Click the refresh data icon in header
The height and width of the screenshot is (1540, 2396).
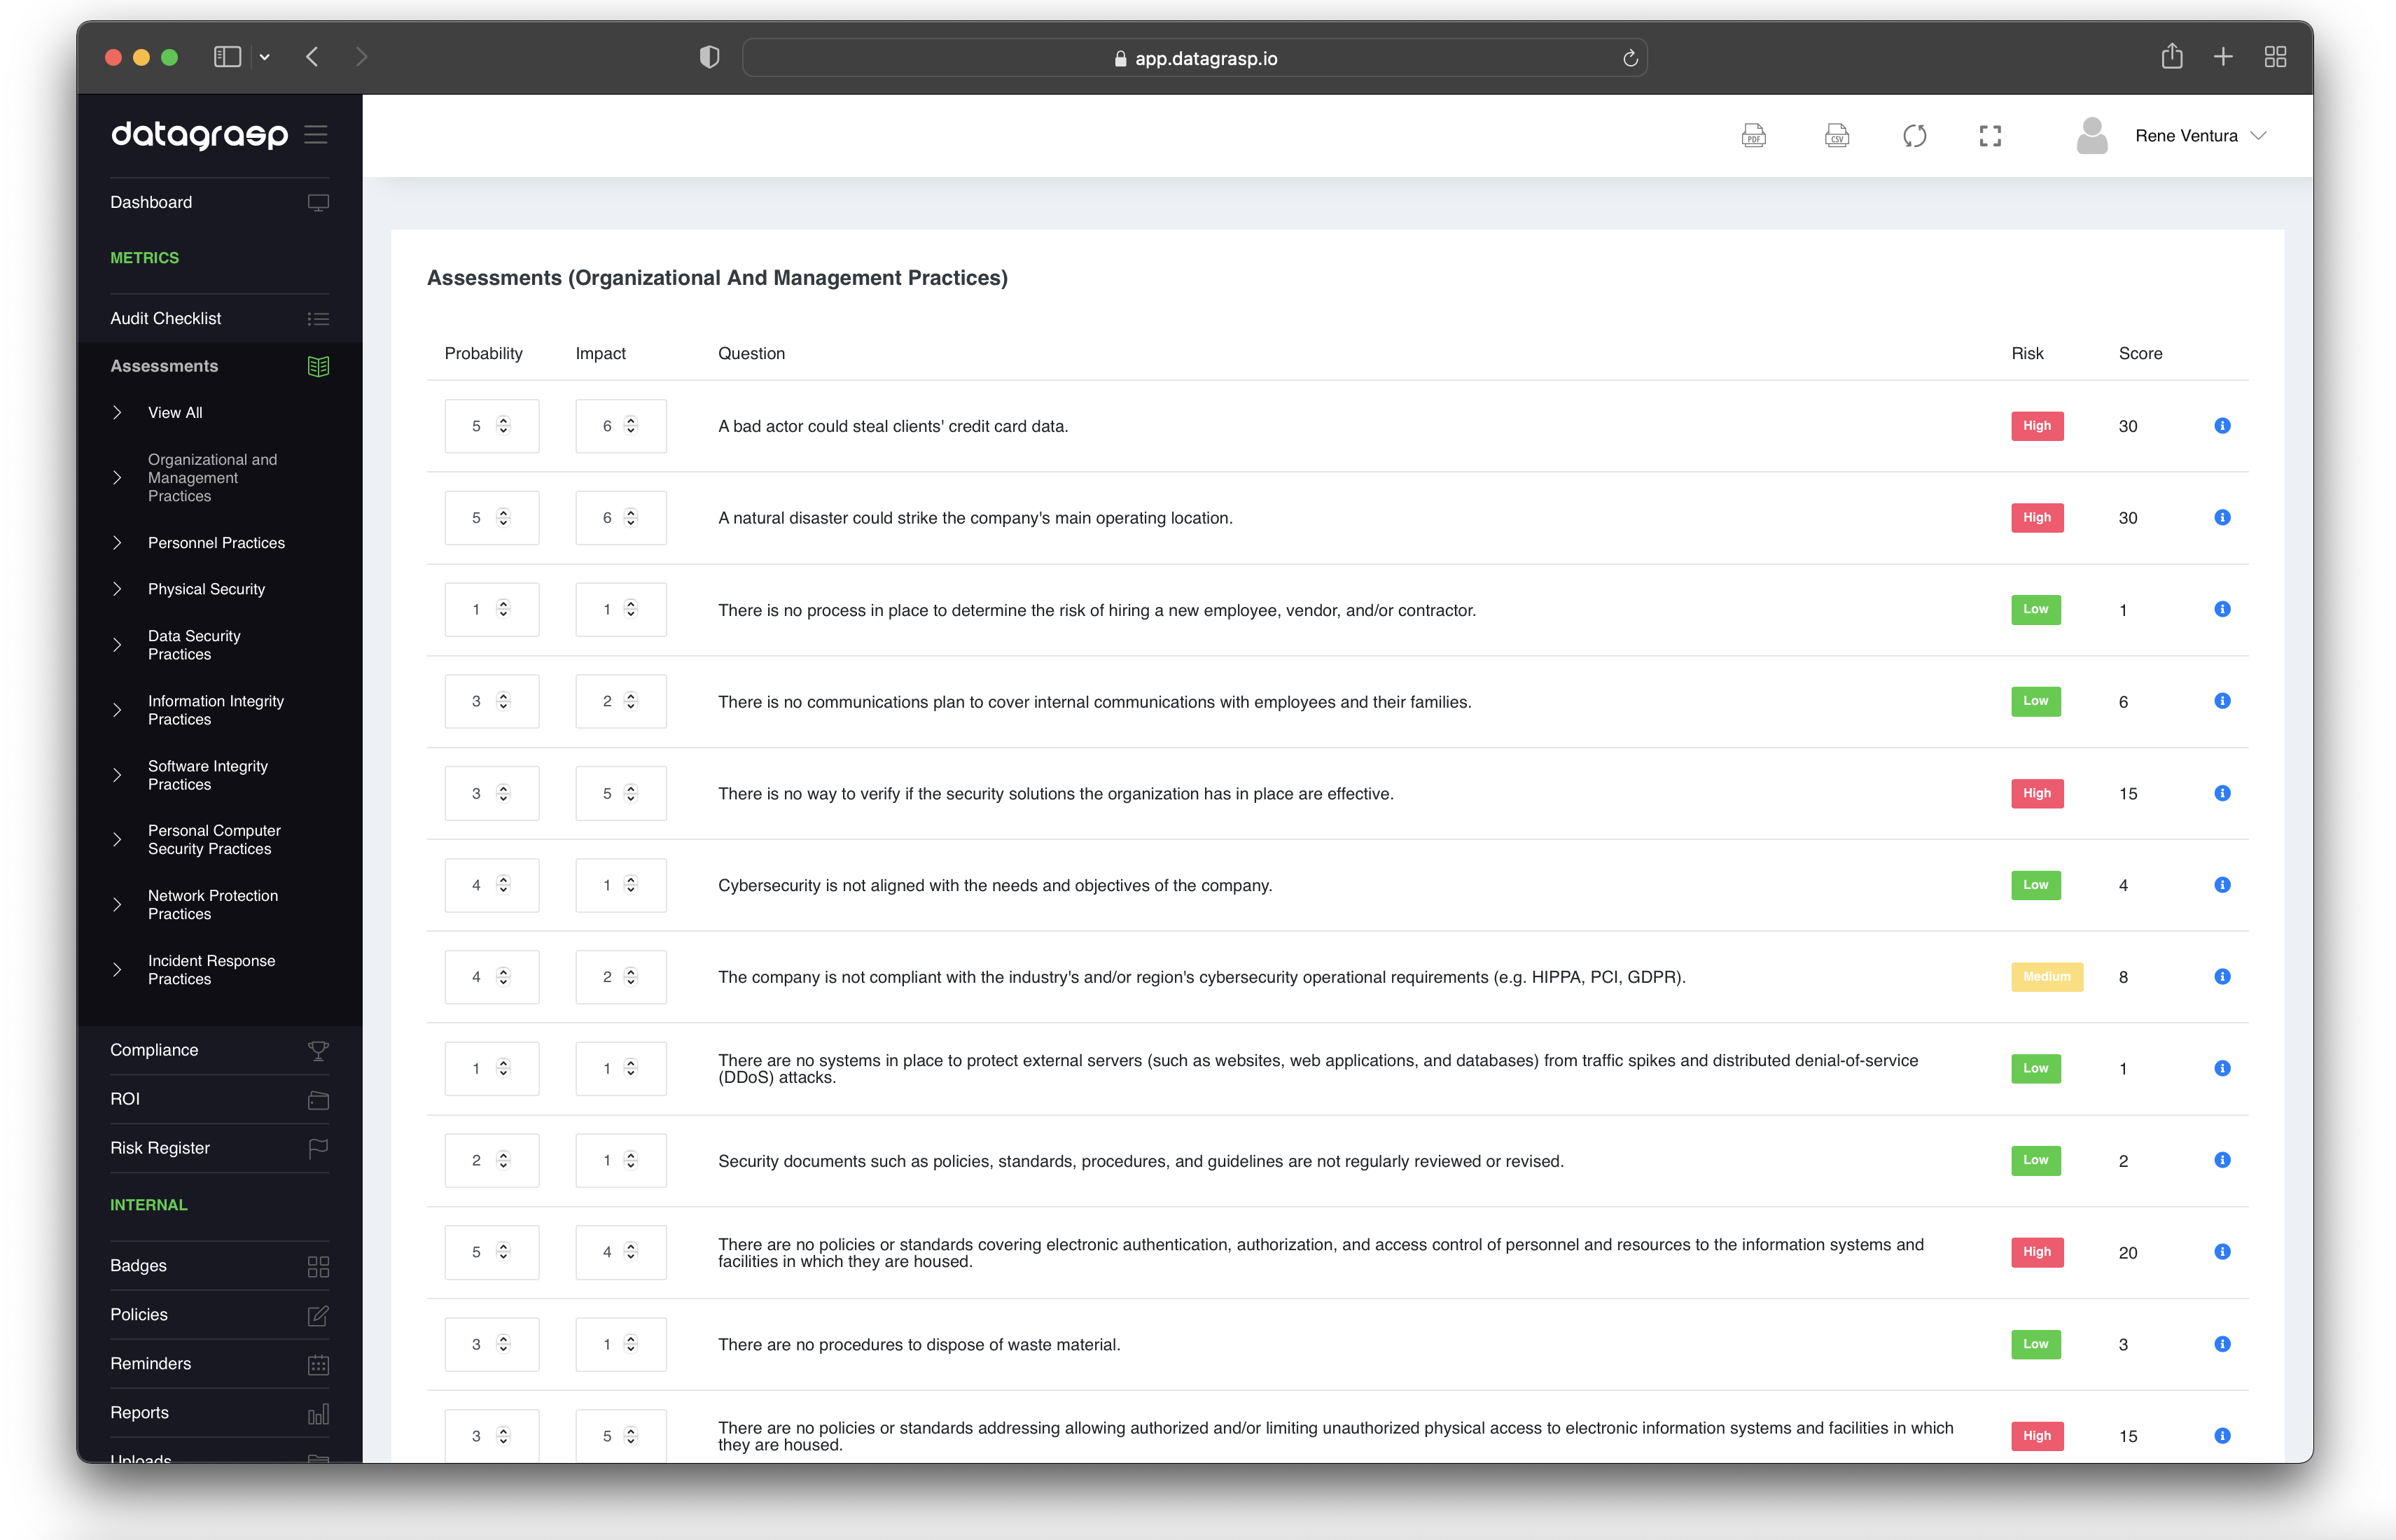point(1914,136)
